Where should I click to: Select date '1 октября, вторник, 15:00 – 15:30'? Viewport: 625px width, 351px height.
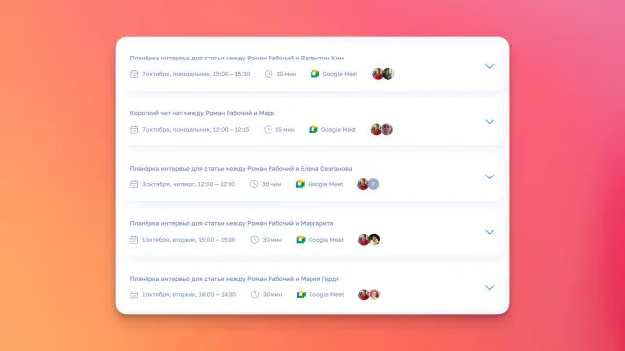tap(188, 240)
